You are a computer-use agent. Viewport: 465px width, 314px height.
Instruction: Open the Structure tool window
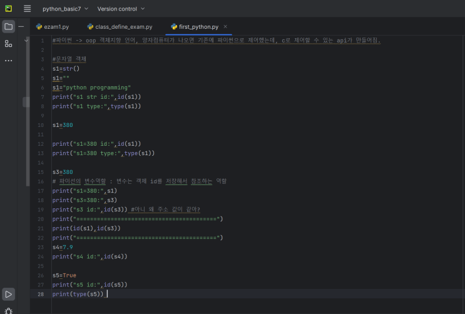(8, 44)
